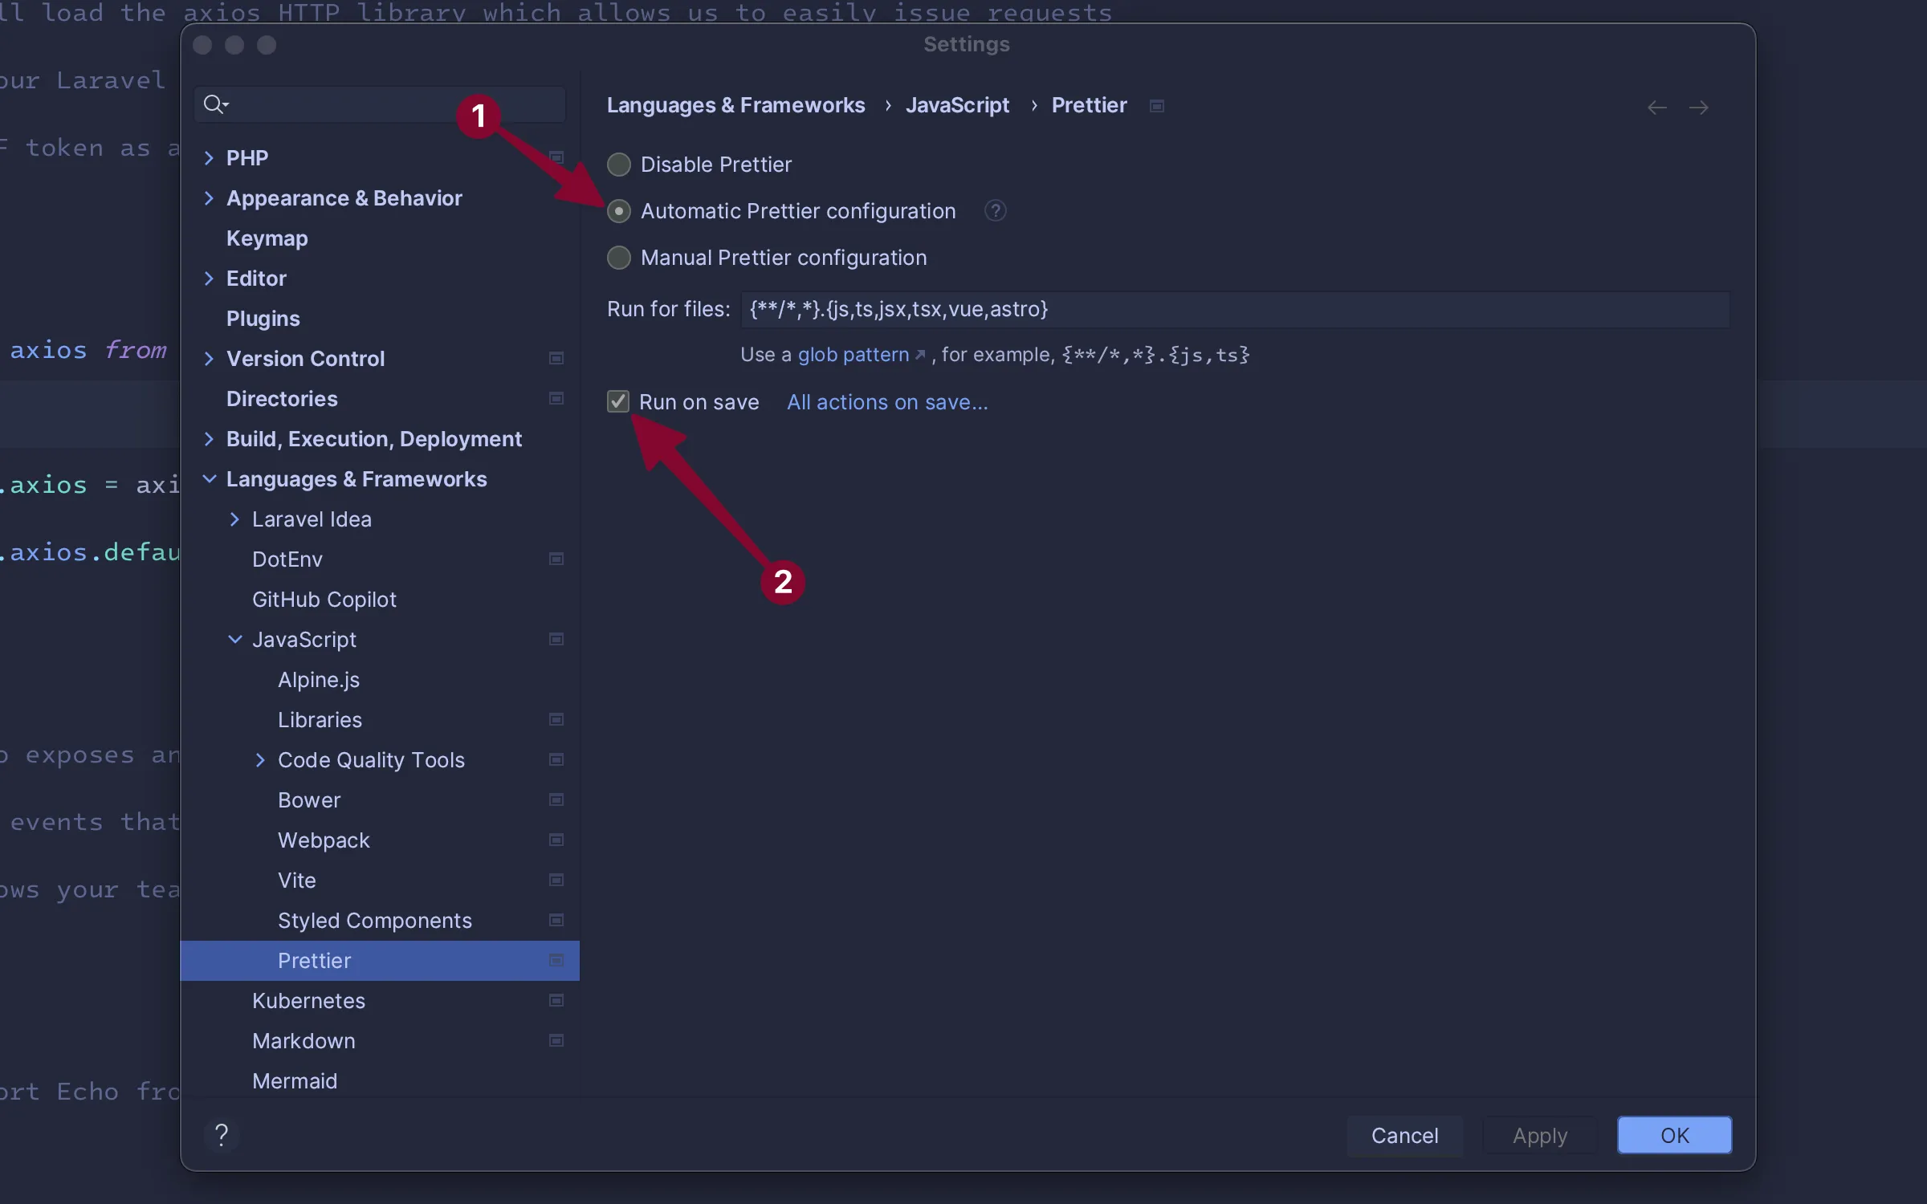This screenshot has width=1927, height=1204.
Task: Click the project icon beside Kubernetes row
Action: click(x=556, y=1000)
